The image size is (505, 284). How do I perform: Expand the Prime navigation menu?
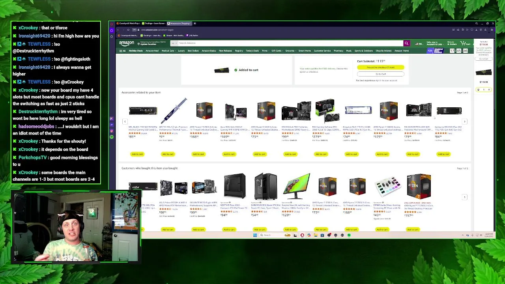tap(265, 51)
